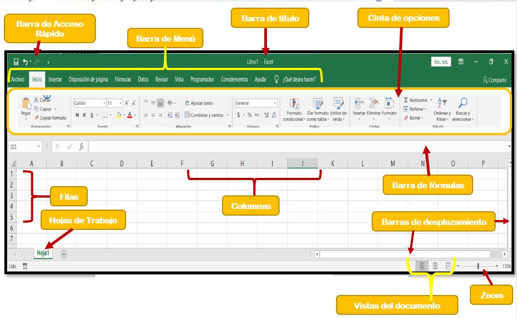This screenshot has width=517, height=318.
Task: Click the Undo arrow icon
Action: pos(25,62)
